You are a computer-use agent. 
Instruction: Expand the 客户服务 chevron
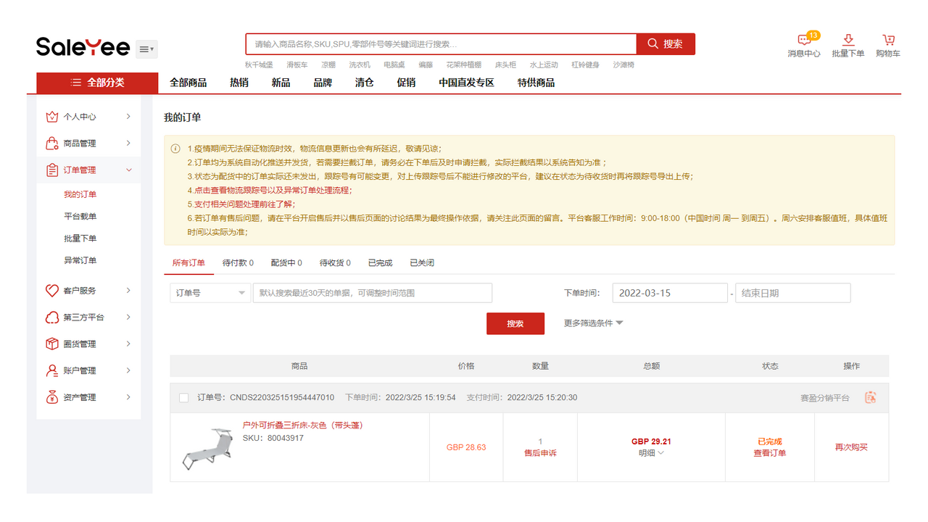tap(128, 291)
